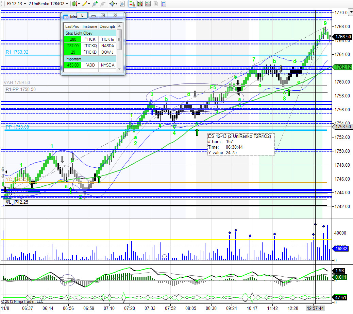
Task: Click the Market Analyzer scrollbar thumb
Action: 119,39
